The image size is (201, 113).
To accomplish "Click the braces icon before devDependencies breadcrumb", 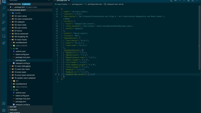I will (86, 4).
